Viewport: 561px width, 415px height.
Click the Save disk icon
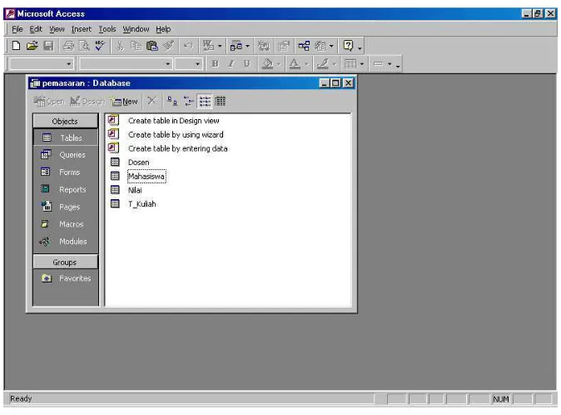tap(48, 46)
